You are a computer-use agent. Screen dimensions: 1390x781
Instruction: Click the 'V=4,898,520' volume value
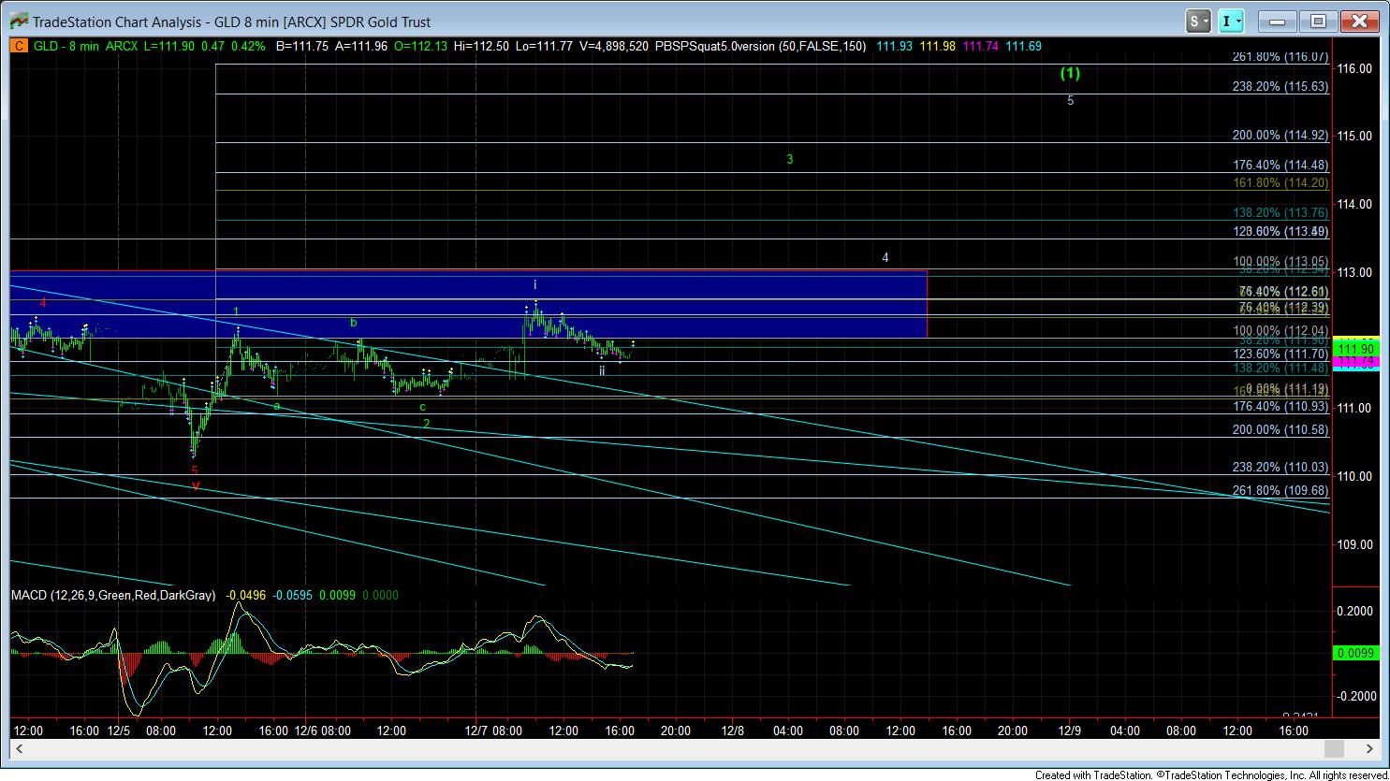[x=616, y=46]
